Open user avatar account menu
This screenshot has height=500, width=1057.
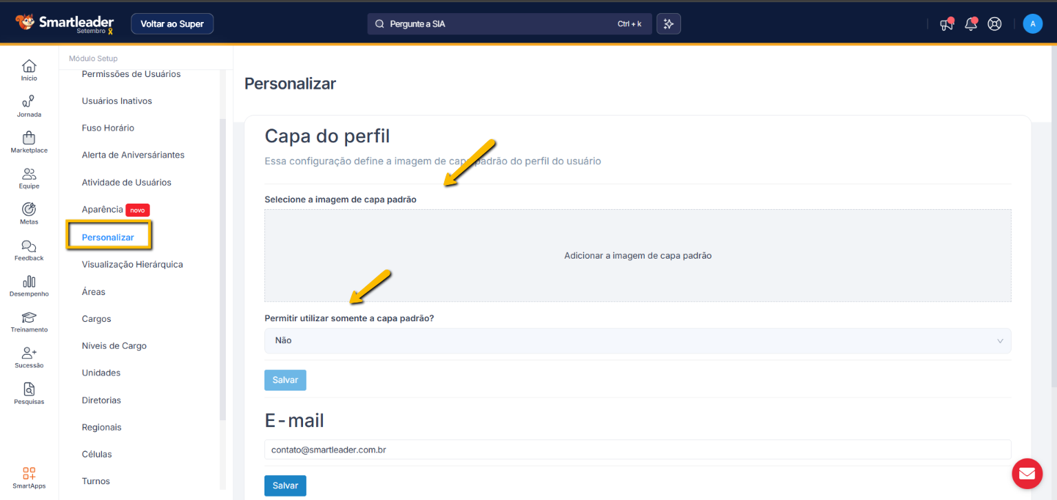(1032, 24)
